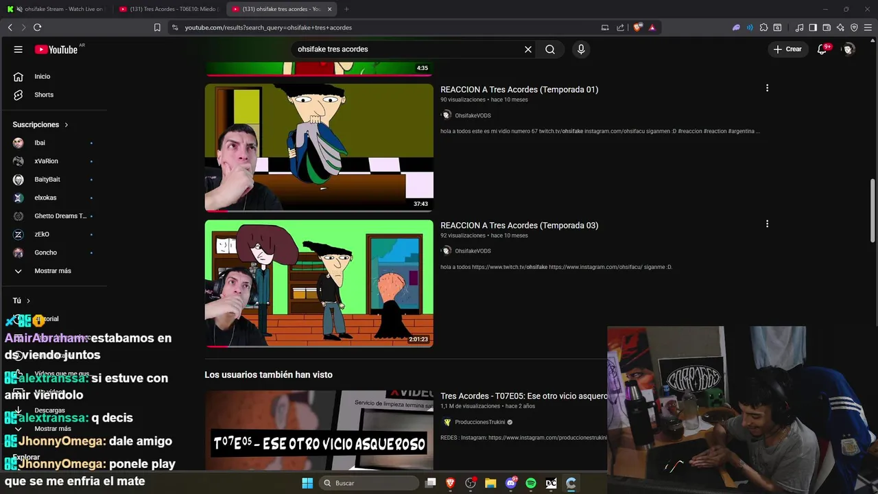Open a new browser tab
The height and width of the screenshot is (494, 878).
pyautogui.click(x=346, y=9)
